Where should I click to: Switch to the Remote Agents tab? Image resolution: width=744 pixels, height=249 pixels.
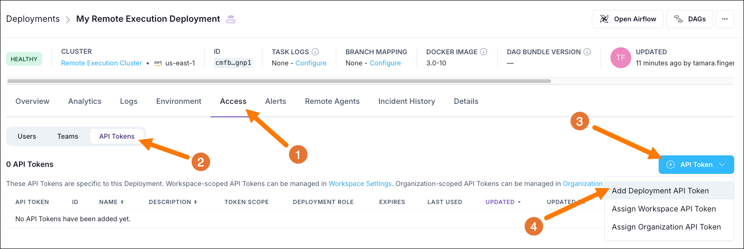tap(332, 102)
